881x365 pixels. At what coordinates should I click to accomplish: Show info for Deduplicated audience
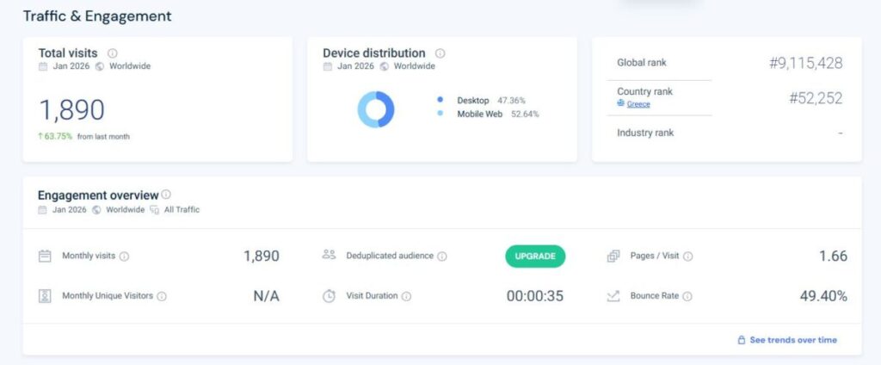[x=442, y=257]
